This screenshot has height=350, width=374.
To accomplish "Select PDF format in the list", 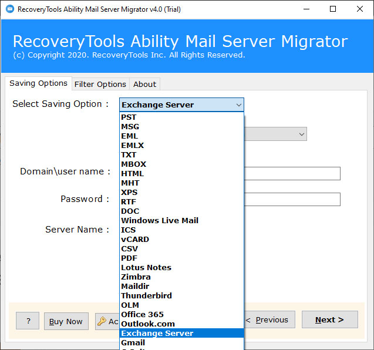I will tap(129, 258).
